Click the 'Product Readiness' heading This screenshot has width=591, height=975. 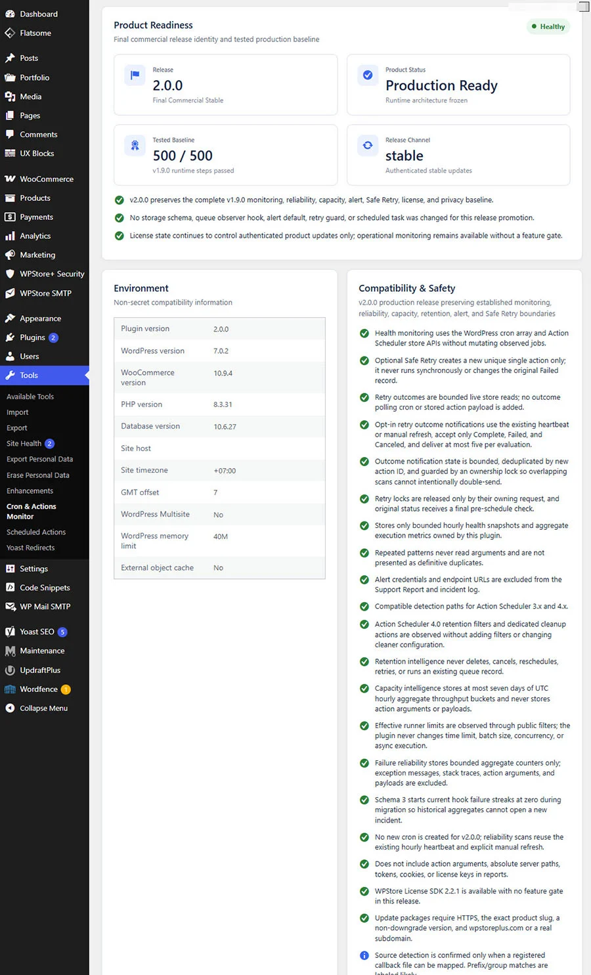[x=153, y=25]
